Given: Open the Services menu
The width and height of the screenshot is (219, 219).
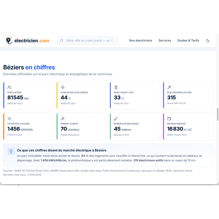Looking at the screenshot, I should 165,40.
